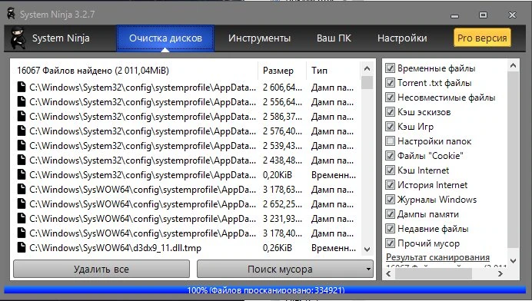Screen dimensions: 532x301
Task: Click the file list scrollbar down arrow
Action: 367,249
